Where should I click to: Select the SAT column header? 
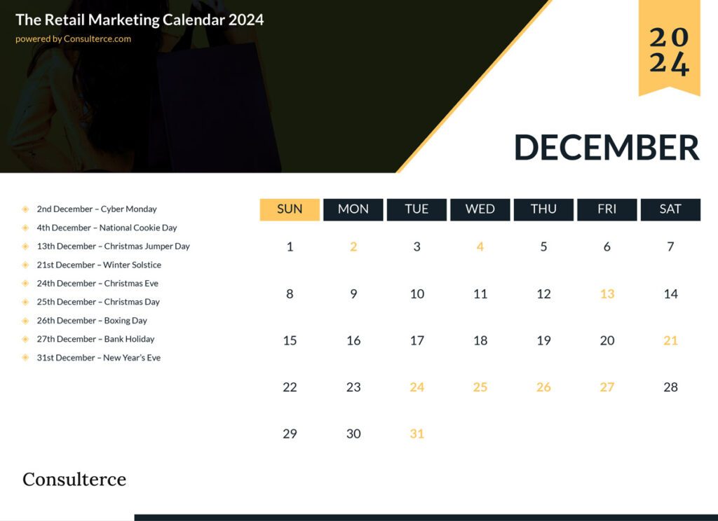(670, 209)
